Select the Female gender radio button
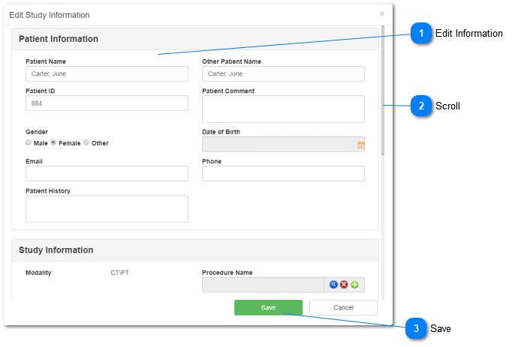515x347 pixels. (x=53, y=142)
